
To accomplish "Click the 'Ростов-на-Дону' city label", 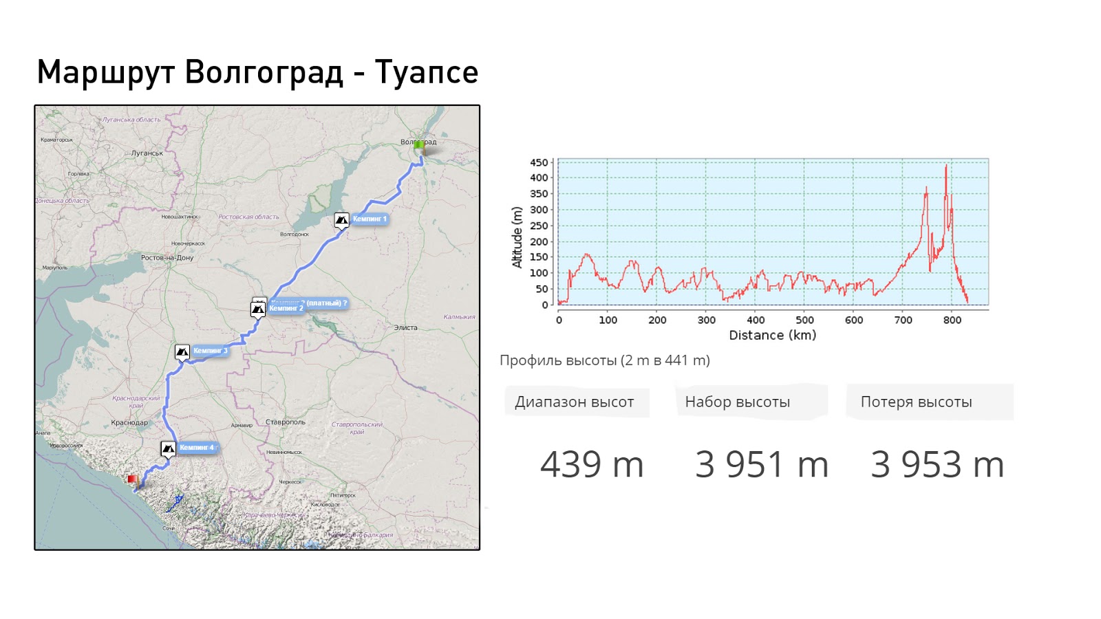I will (x=167, y=258).
